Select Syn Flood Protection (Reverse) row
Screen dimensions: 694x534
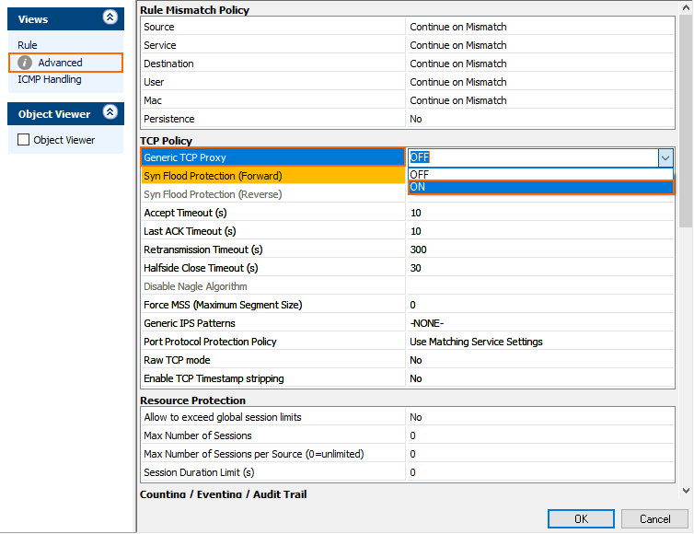pos(273,194)
